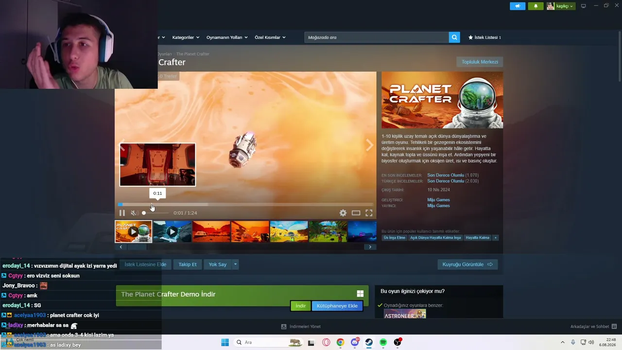Select the second trailer thumbnail
Viewport: 622px width, 350px height.
coord(172,231)
